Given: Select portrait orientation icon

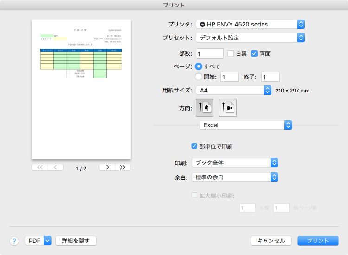Looking at the screenshot, I should (205, 108).
